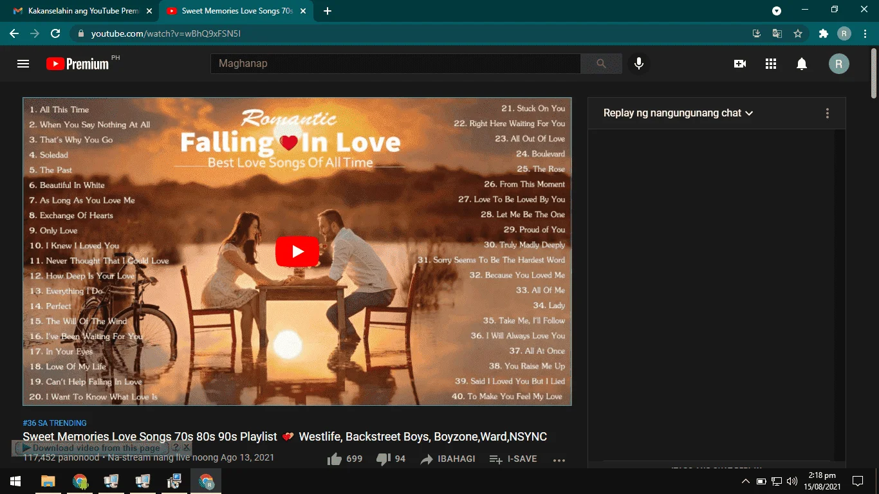The height and width of the screenshot is (494, 879).
Task: Select the active Chrome profile taskbar icon
Action: 206,481
